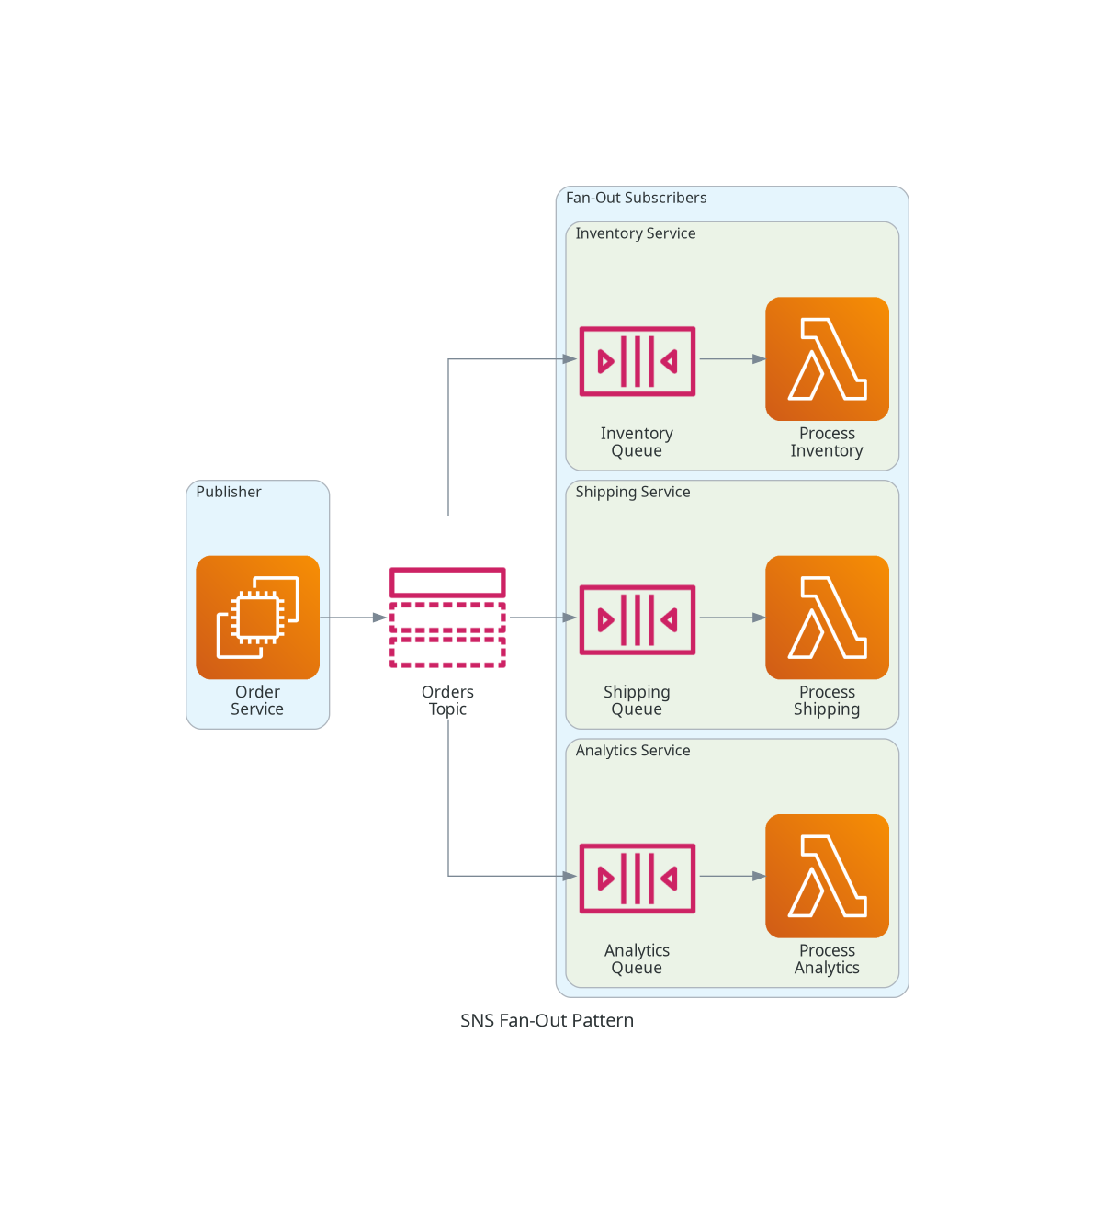Click the Inventory Queue SQS icon
The image size is (1095, 1214).
[x=638, y=361]
